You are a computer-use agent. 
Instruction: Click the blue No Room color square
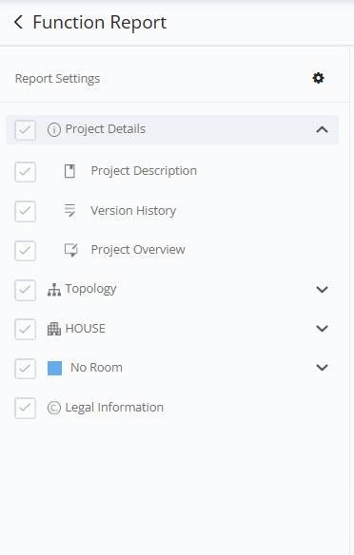point(54,368)
